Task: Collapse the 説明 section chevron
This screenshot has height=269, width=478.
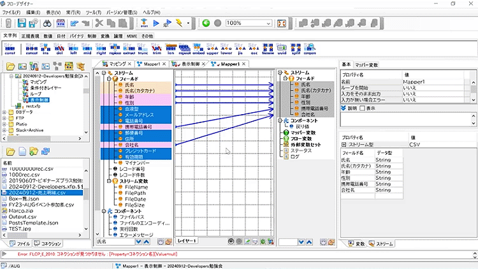Action: [344, 108]
